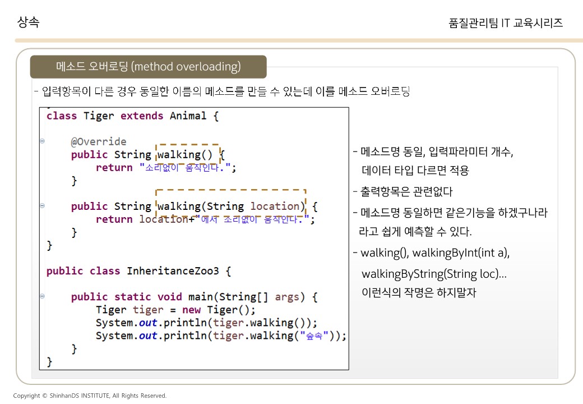The width and height of the screenshot is (583, 404).
Task: Select the slide title "상속"
Action: point(28,22)
